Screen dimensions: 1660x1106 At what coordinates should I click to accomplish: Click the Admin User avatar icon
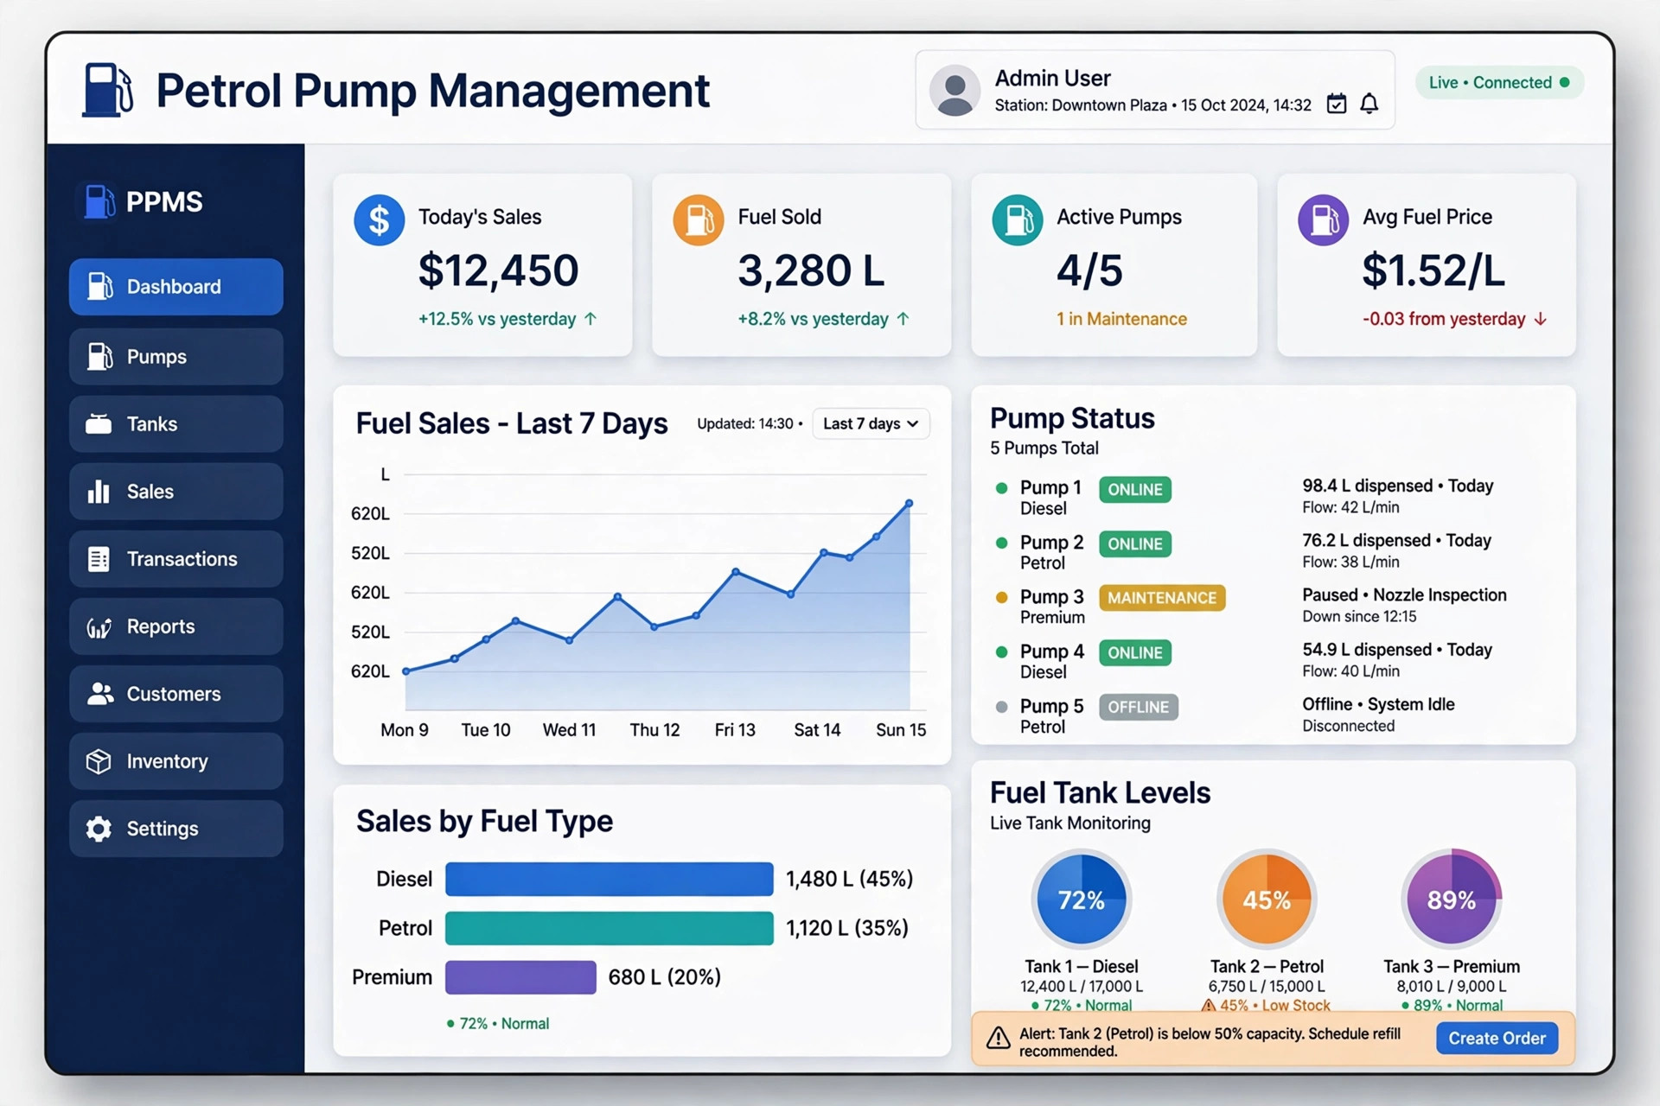[954, 90]
